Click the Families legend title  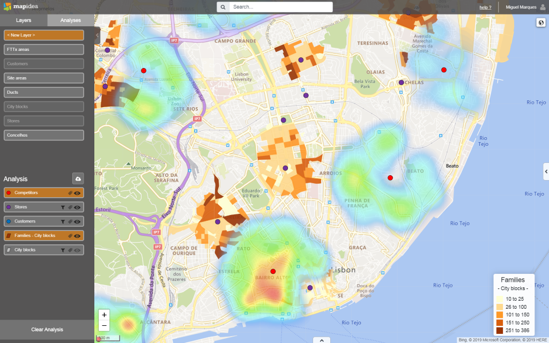pyautogui.click(x=513, y=280)
